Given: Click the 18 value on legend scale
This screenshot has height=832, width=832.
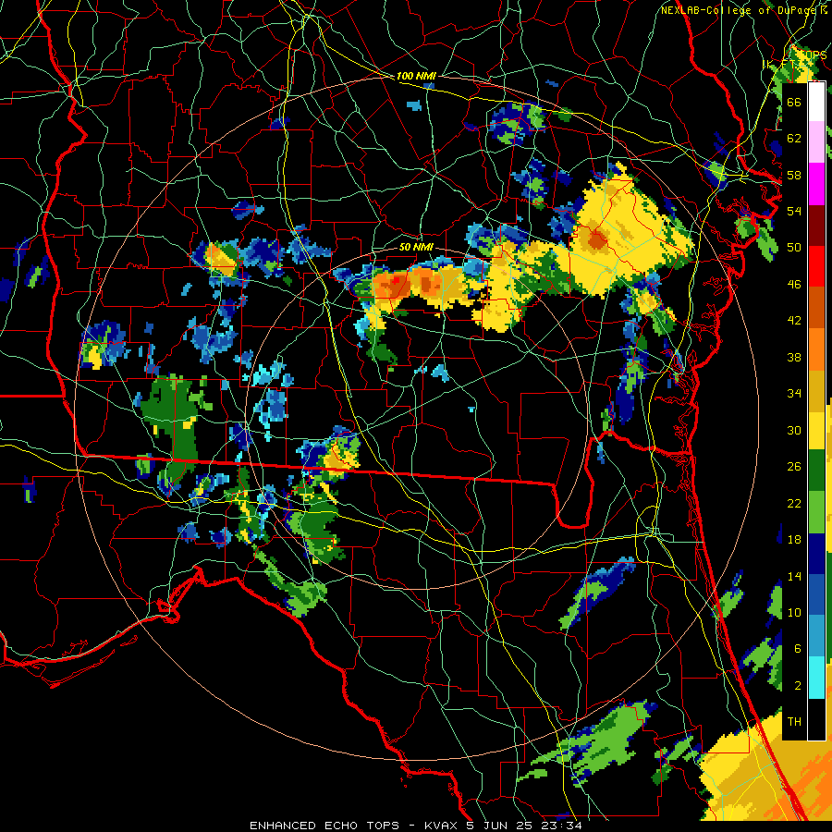Looking at the screenshot, I should (x=794, y=540).
